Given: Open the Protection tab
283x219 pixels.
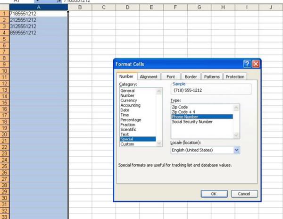Looking at the screenshot, I should pos(235,76).
